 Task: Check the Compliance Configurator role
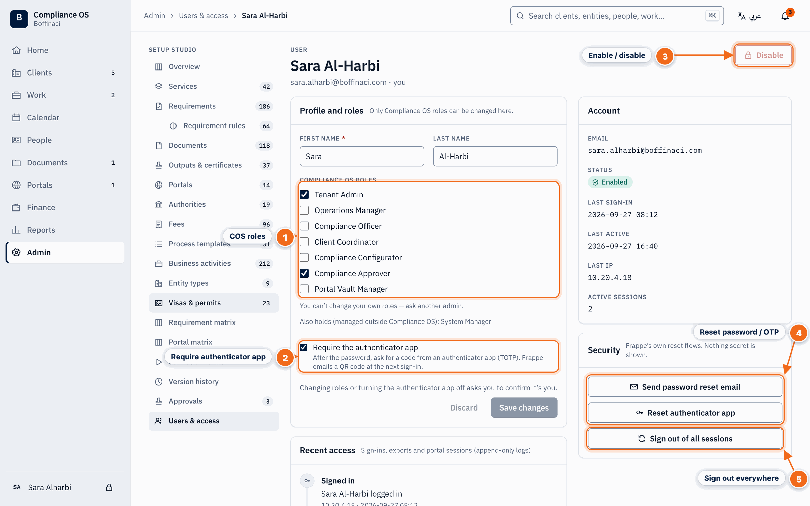[x=304, y=258]
